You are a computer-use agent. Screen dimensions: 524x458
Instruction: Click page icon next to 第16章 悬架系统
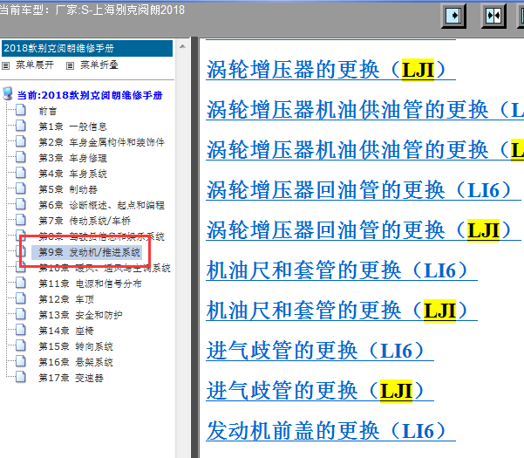21,361
